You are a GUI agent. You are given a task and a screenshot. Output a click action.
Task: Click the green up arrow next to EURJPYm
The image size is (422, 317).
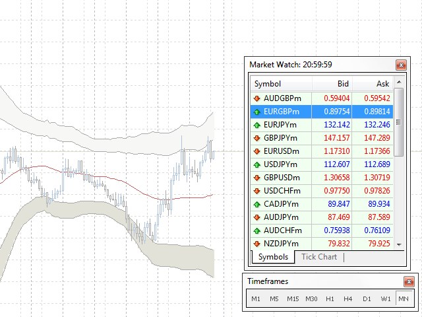click(256, 125)
